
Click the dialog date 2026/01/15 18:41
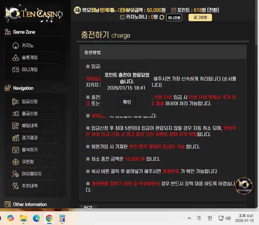(126, 88)
